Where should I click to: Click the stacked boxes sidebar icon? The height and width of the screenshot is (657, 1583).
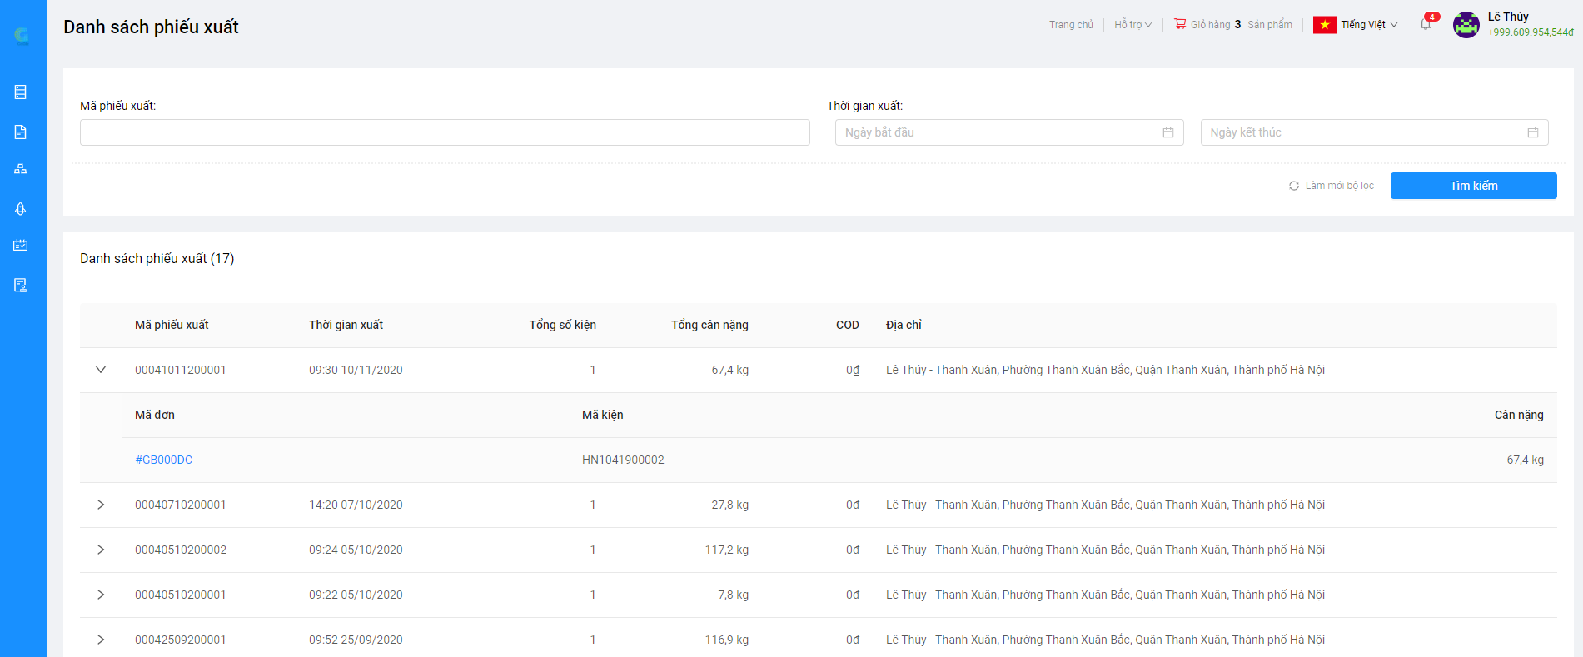21,169
